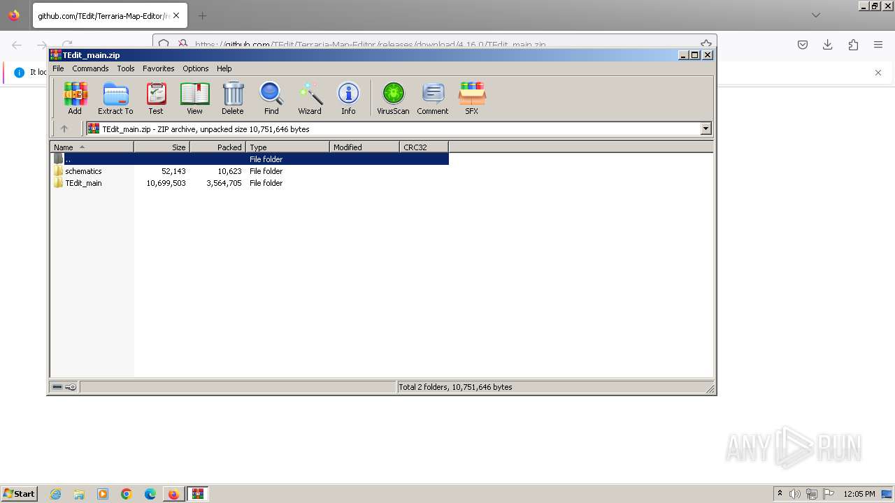Click the Add toolbar icon in WinRAR

[75, 98]
